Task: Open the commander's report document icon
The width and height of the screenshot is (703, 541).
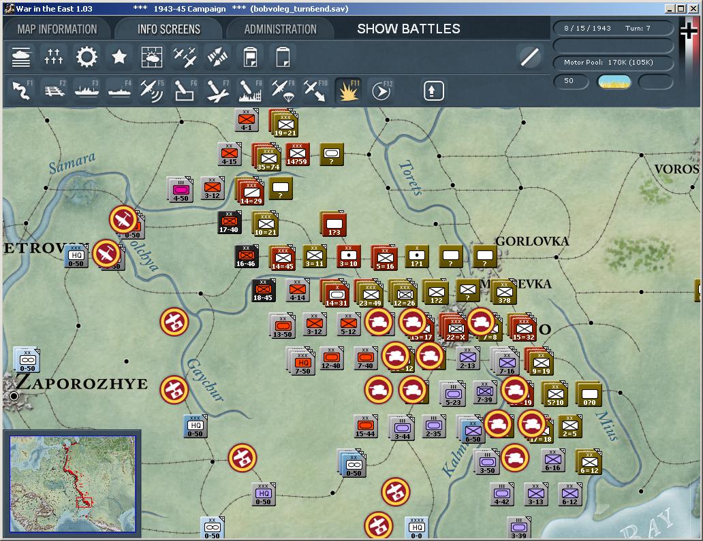Action: click(x=250, y=57)
